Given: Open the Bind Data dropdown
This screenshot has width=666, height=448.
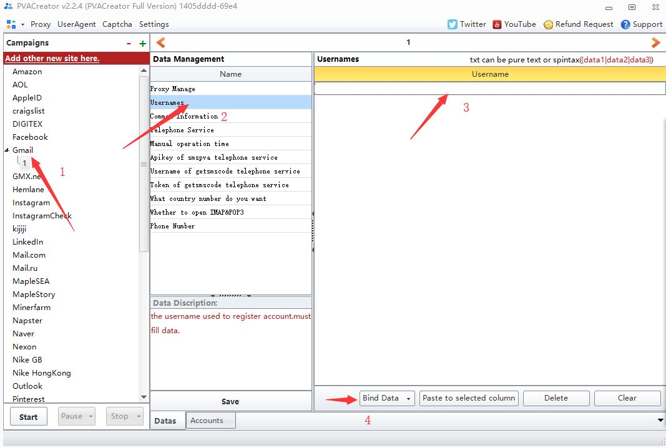Looking at the screenshot, I should click(x=408, y=399).
